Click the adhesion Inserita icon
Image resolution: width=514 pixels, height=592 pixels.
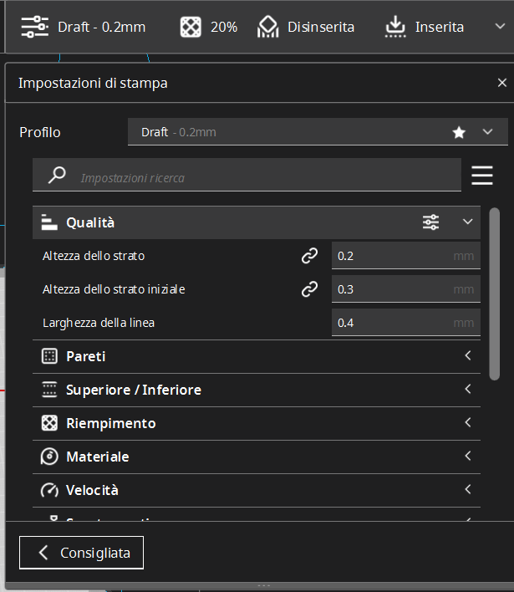coord(395,27)
